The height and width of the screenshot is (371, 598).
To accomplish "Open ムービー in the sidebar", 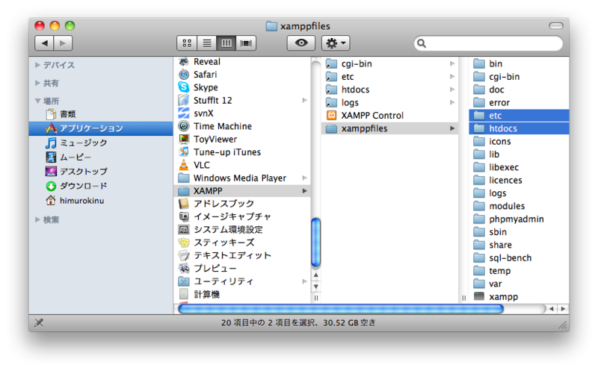I will (68, 157).
